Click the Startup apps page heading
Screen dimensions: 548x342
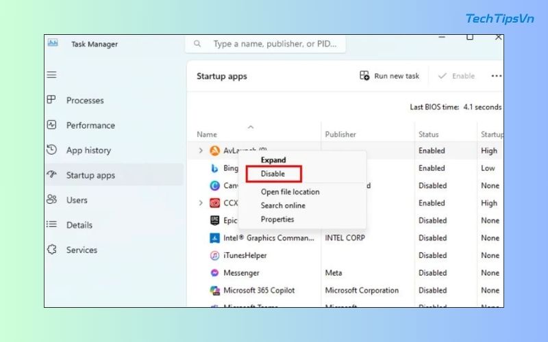click(221, 77)
